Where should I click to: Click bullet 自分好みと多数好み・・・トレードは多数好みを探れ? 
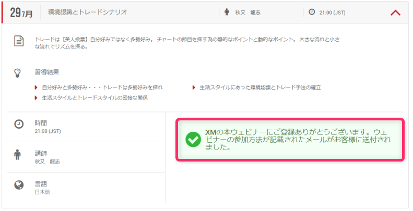point(102,88)
